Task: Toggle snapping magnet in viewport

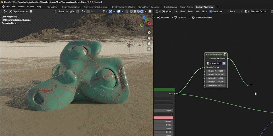Action: tap(78, 11)
